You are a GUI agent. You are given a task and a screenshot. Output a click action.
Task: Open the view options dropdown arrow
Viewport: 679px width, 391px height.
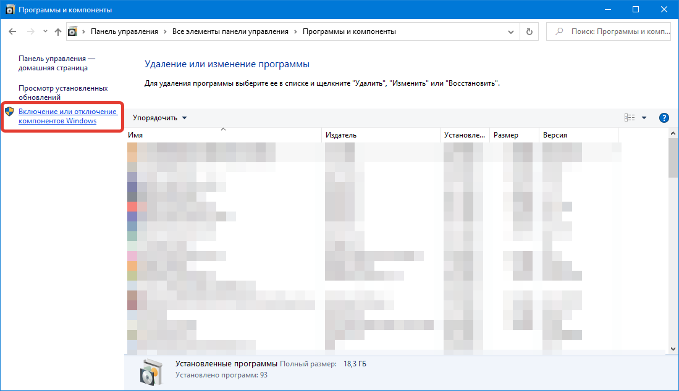[x=644, y=117]
